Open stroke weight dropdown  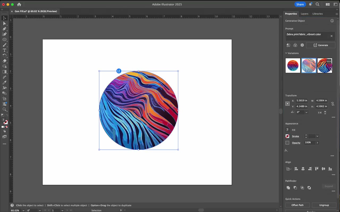click(x=317, y=136)
